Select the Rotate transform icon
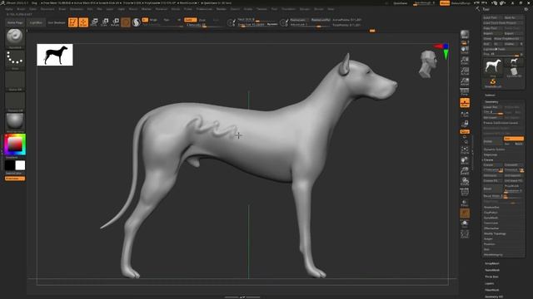This screenshot has height=299, width=533. coord(115,22)
